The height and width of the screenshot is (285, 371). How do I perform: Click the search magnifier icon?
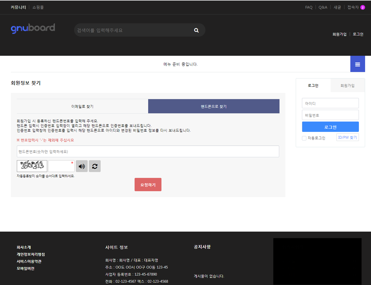(196, 30)
